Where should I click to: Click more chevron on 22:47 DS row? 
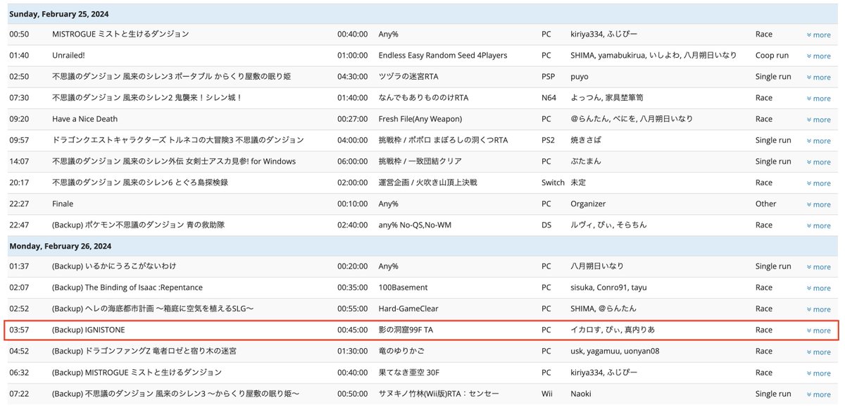(x=818, y=225)
